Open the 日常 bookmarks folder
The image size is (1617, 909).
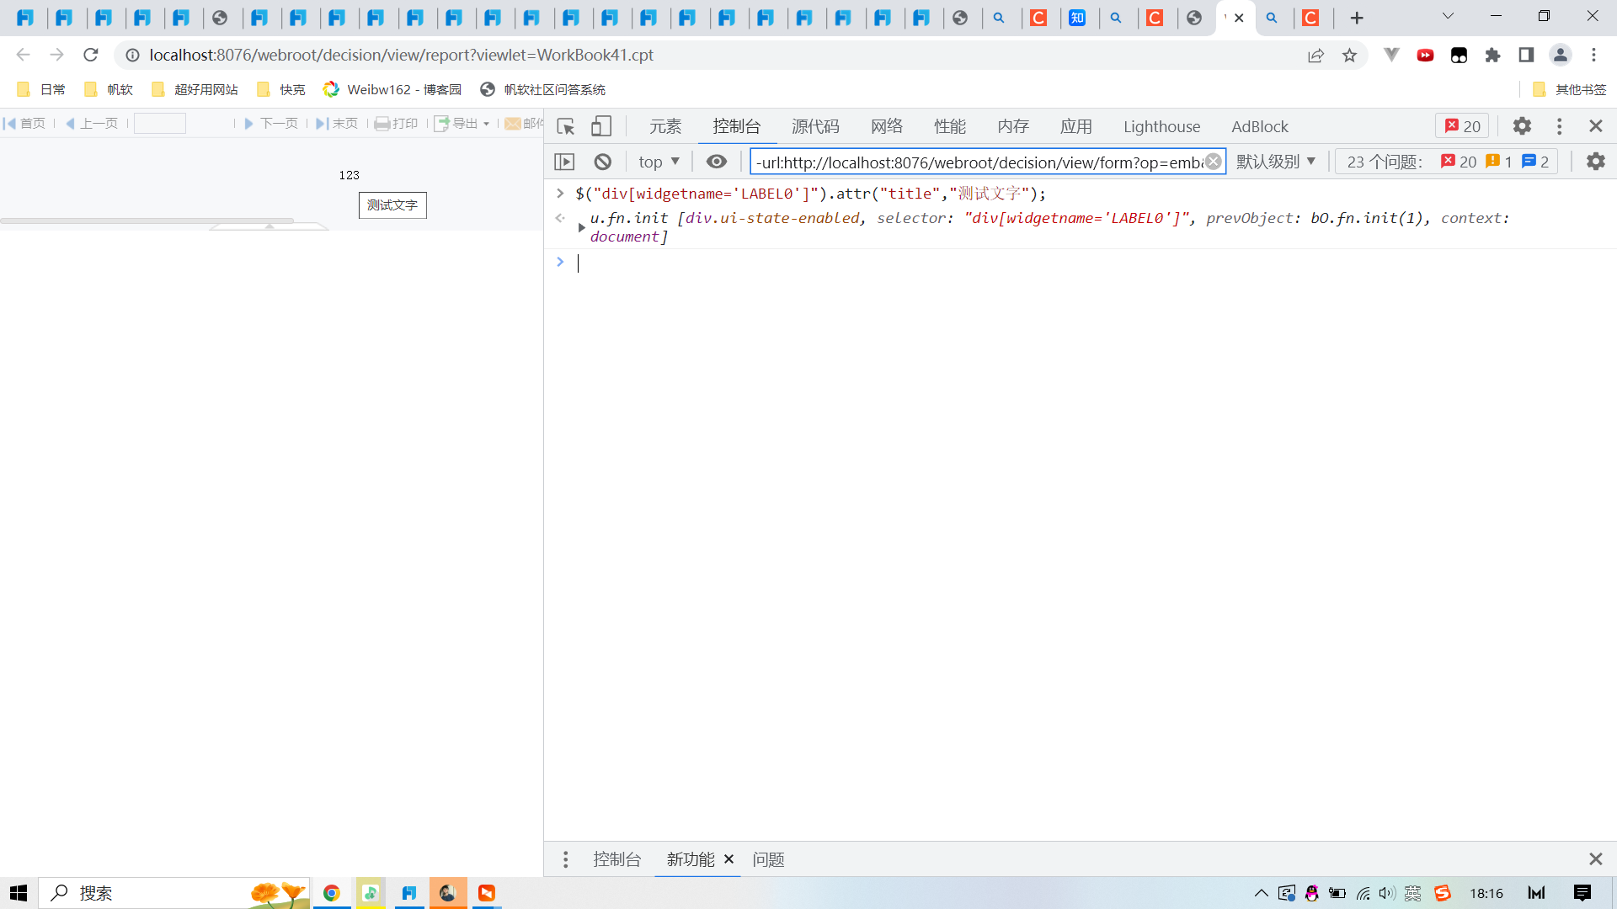41,89
